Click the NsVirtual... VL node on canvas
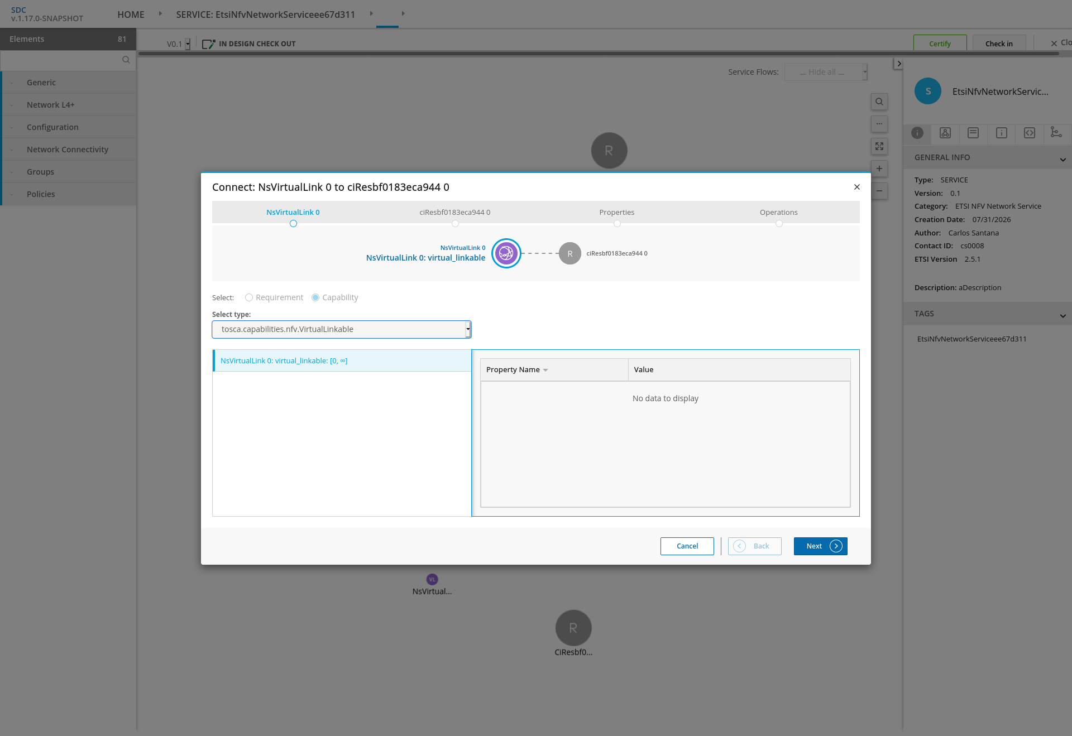Viewport: 1072px width, 736px height. (432, 579)
